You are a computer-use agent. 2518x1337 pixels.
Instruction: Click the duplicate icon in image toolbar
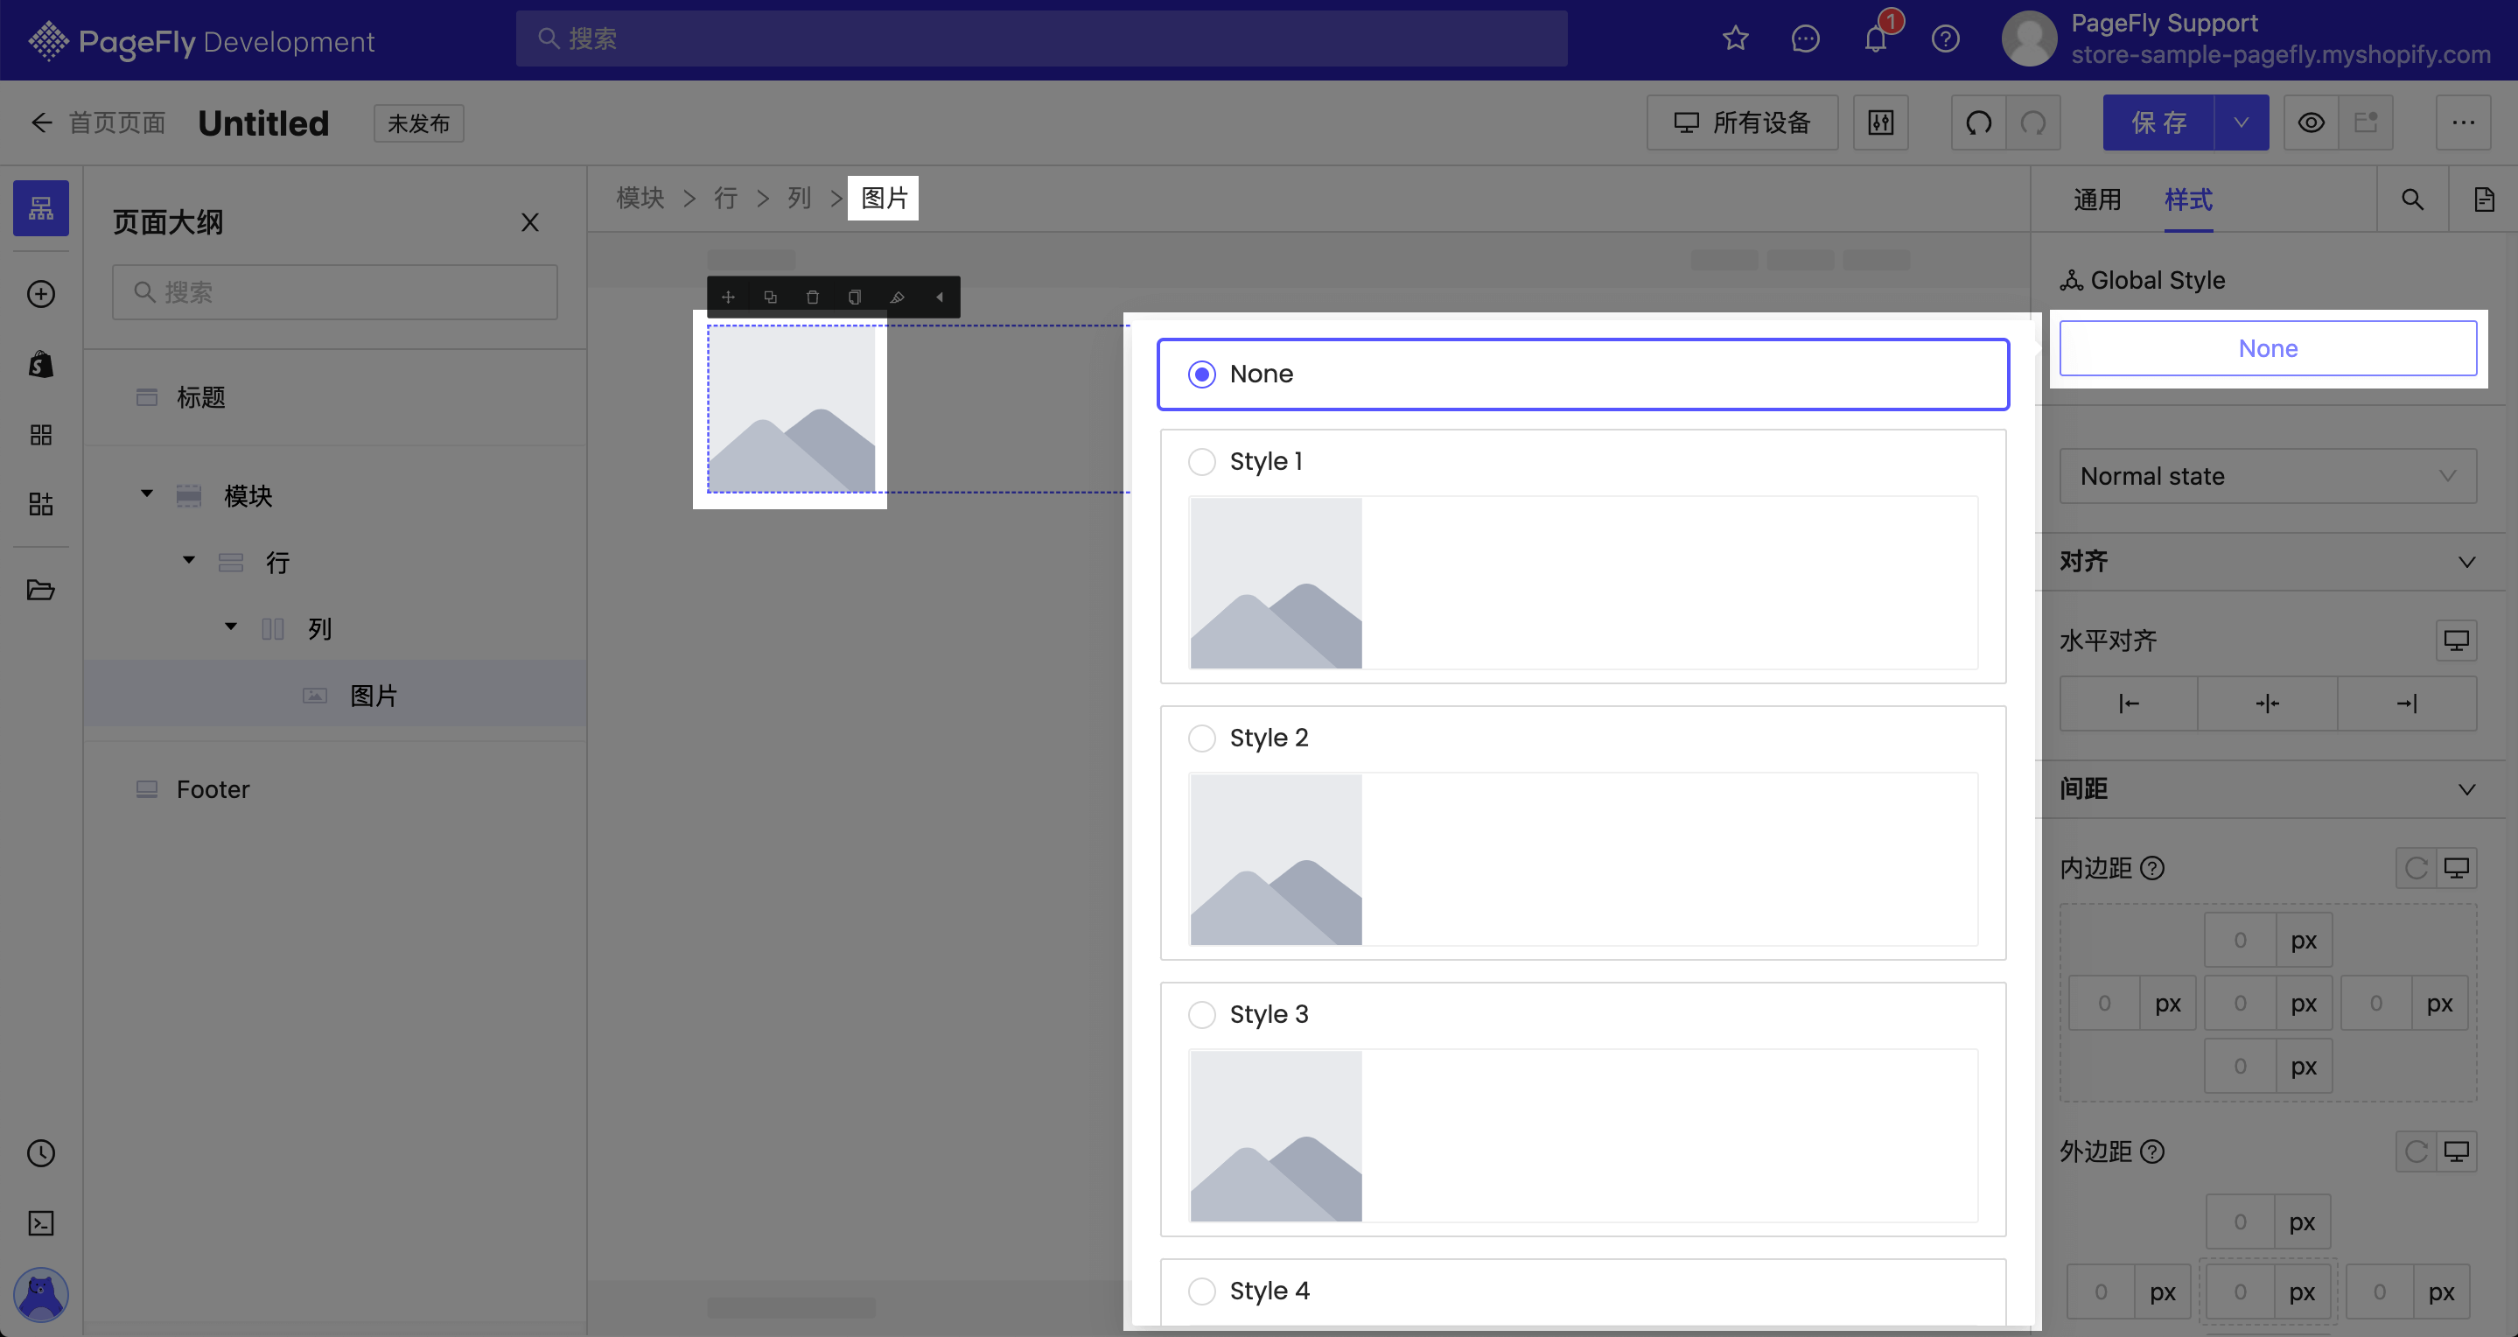[x=770, y=297]
